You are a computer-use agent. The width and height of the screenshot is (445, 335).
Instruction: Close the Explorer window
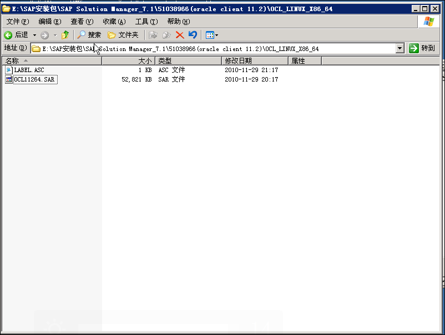[435, 9]
